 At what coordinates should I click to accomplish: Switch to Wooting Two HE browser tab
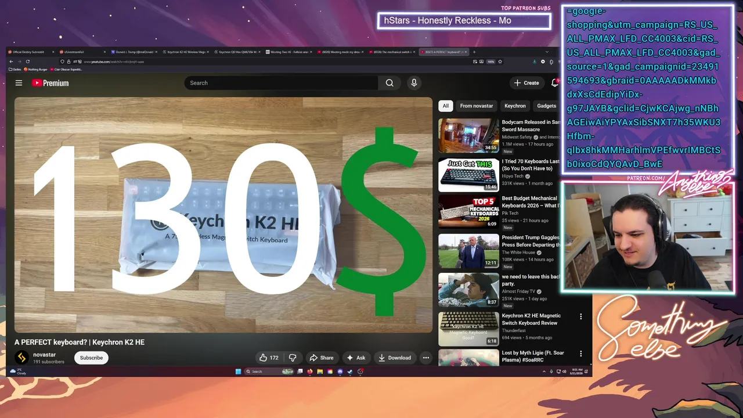[288, 52]
